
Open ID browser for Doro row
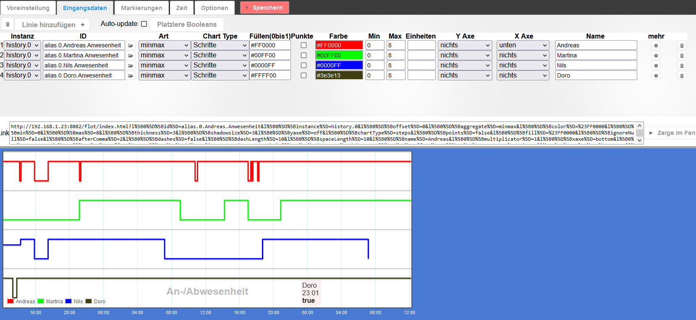click(131, 75)
